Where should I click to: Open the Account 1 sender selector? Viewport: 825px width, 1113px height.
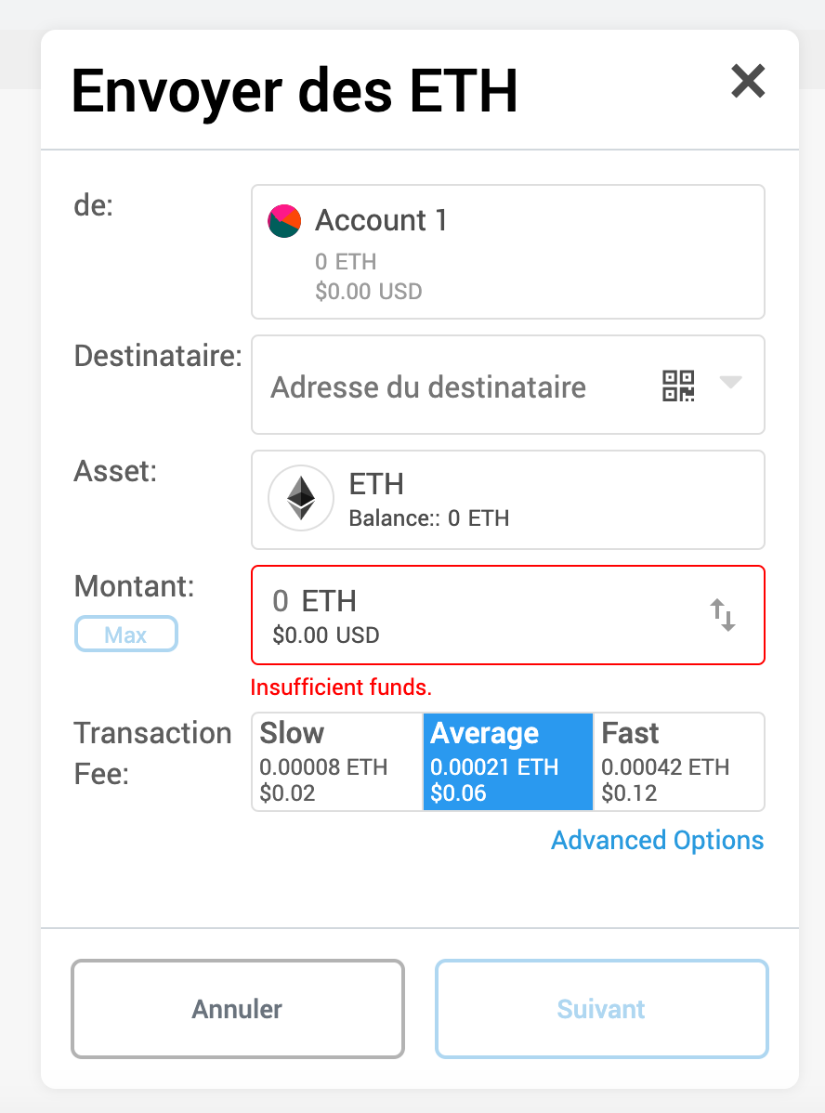507,252
